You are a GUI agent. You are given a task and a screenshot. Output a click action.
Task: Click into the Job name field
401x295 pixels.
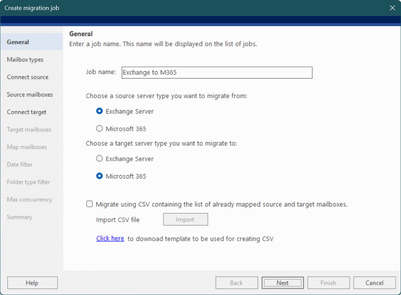coord(217,73)
